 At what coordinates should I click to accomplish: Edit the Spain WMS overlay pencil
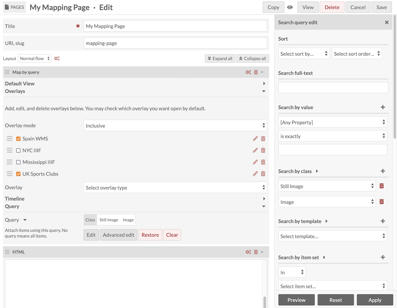pos(255,139)
